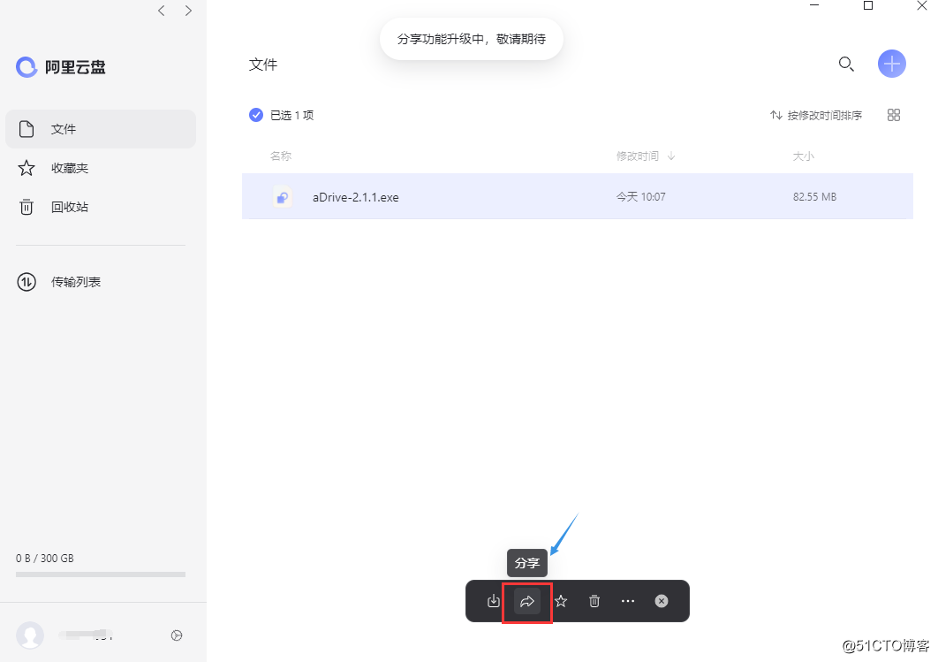The height and width of the screenshot is (662, 938).
Task: Click the 阿里云盘 logo
Action: pyautogui.click(x=61, y=67)
